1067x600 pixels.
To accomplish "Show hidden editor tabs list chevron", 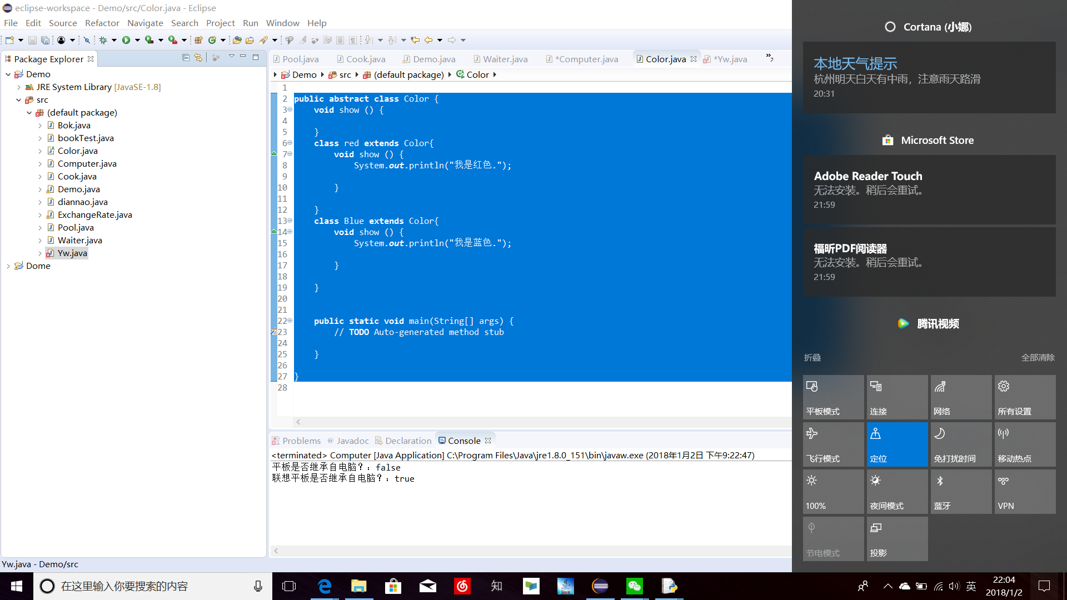I will (770, 57).
